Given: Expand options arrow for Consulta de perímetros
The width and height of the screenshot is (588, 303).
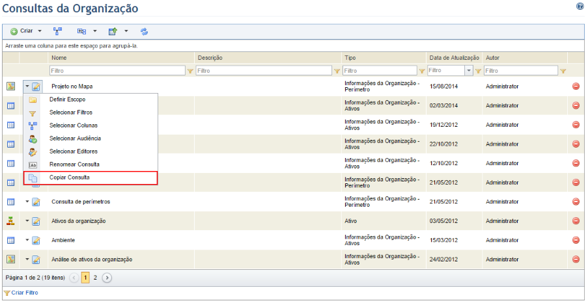Looking at the screenshot, I should tap(27, 202).
